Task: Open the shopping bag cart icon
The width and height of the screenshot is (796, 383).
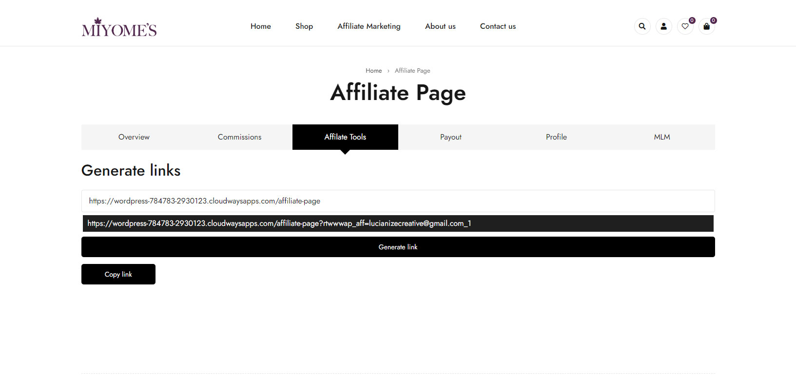Action: (x=706, y=26)
